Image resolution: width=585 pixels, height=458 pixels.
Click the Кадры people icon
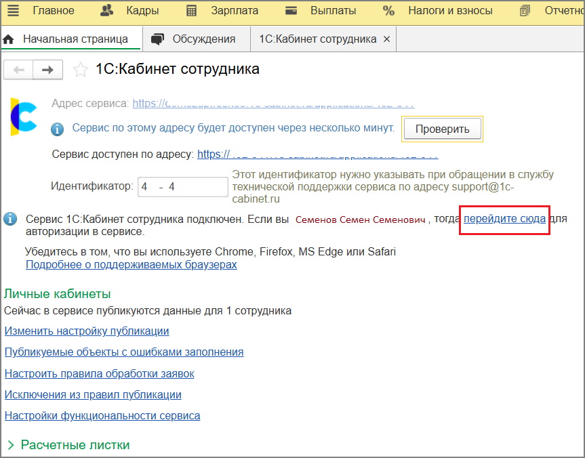(x=106, y=10)
